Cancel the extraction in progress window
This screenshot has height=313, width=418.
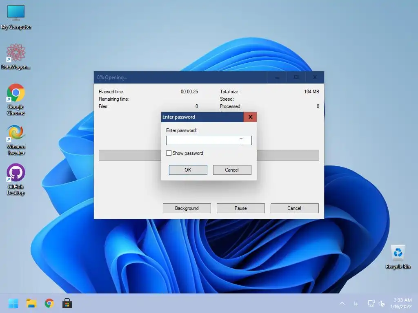294,208
